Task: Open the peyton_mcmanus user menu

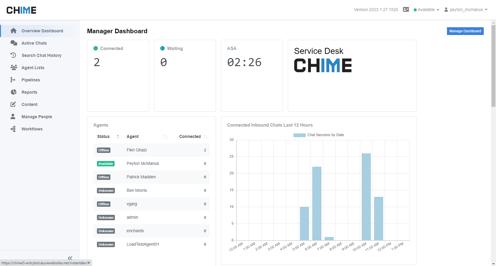Action: [466, 10]
